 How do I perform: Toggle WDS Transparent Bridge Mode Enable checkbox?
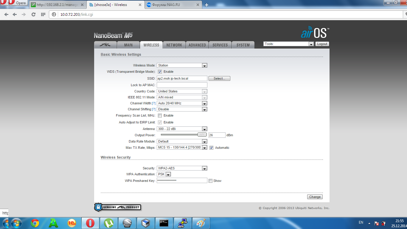coord(160,72)
